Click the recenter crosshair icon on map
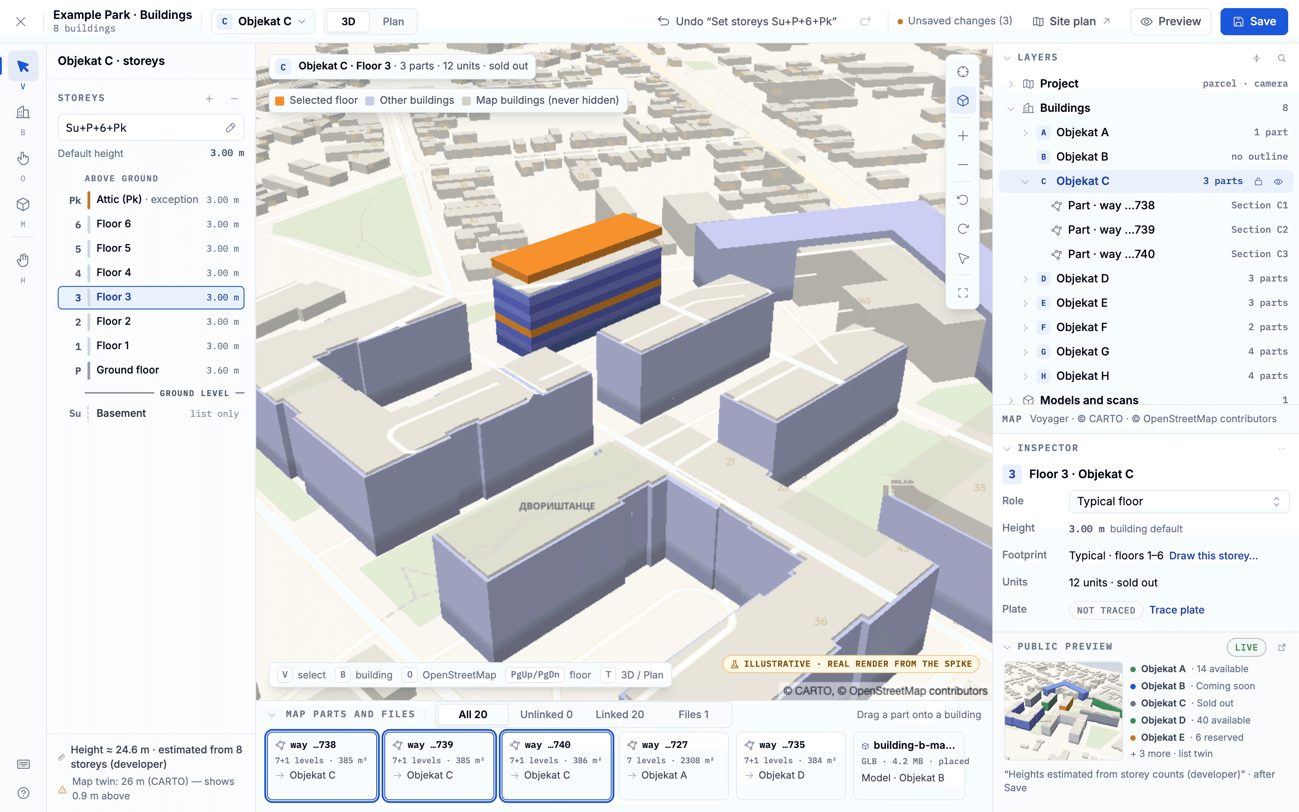The image size is (1299, 812). tap(963, 72)
